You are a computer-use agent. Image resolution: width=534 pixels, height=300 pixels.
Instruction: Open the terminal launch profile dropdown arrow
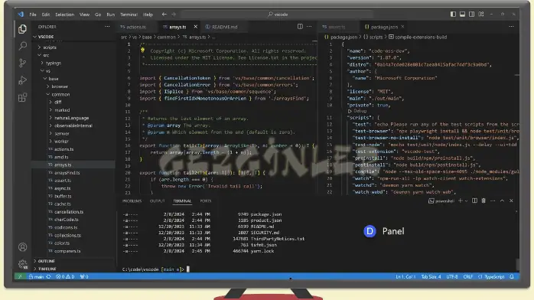466,201
